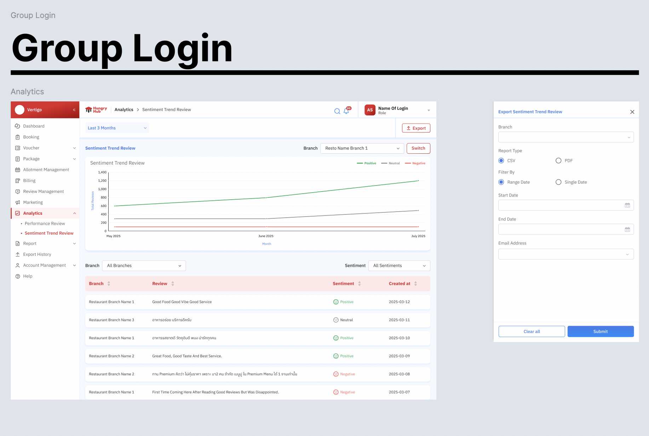
Task: Submit the export form
Action: (x=600, y=331)
